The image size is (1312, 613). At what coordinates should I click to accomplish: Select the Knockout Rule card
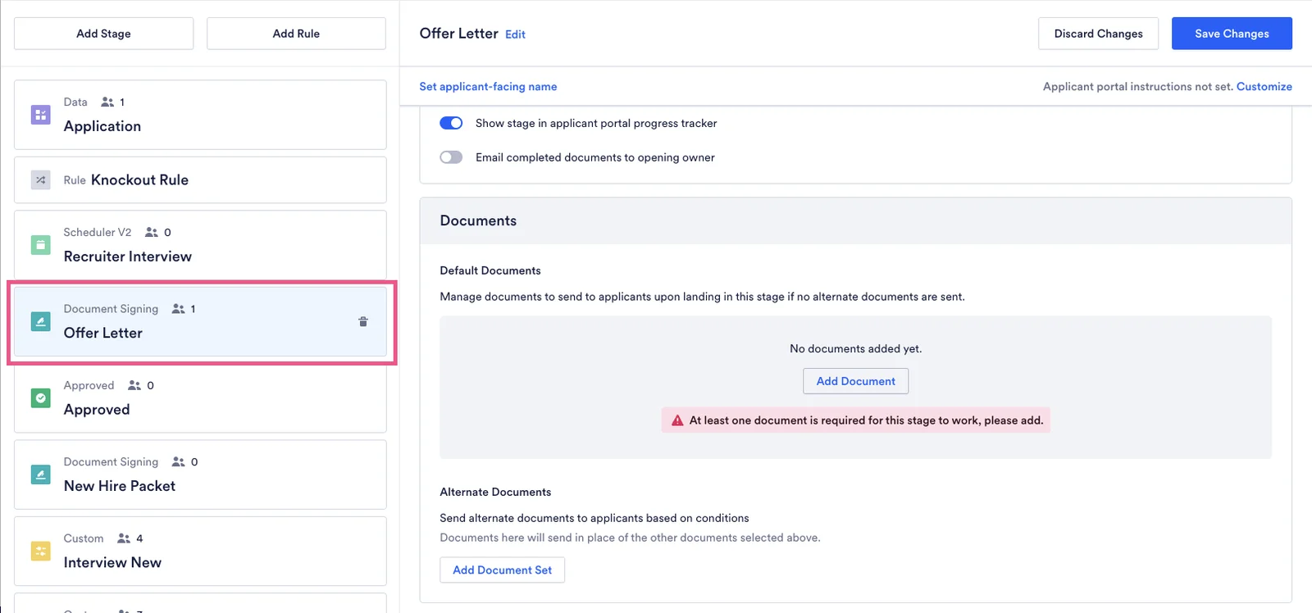click(x=200, y=179)
